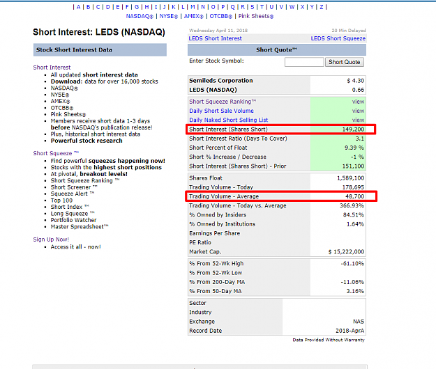Open the AMEX link in the top navigation bar
The height and width of the screenshot is (369, 436).
[x=194, y=16]
